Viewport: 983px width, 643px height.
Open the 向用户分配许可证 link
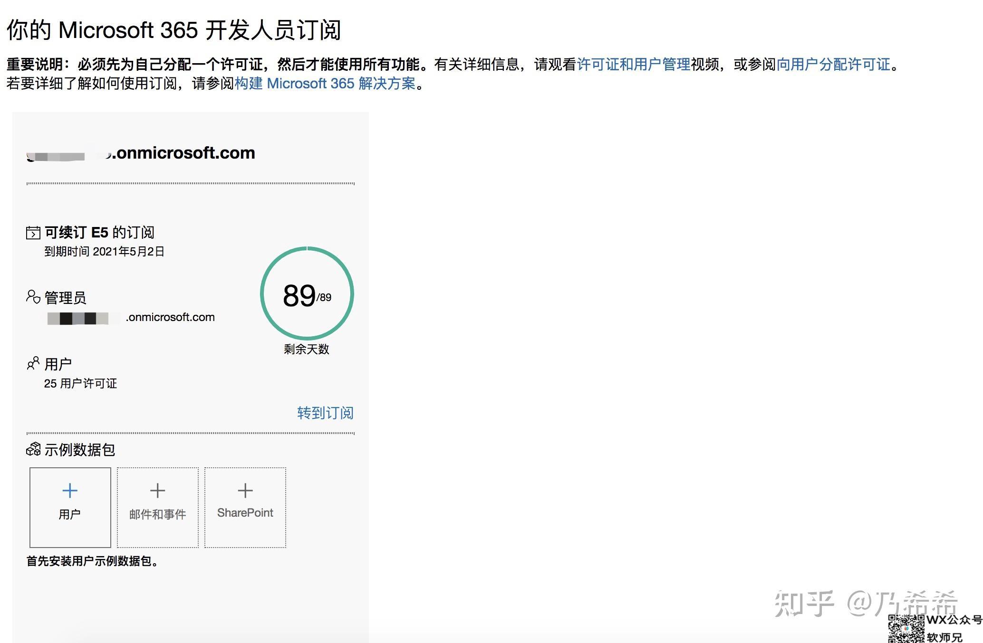[x=833, y=64]
